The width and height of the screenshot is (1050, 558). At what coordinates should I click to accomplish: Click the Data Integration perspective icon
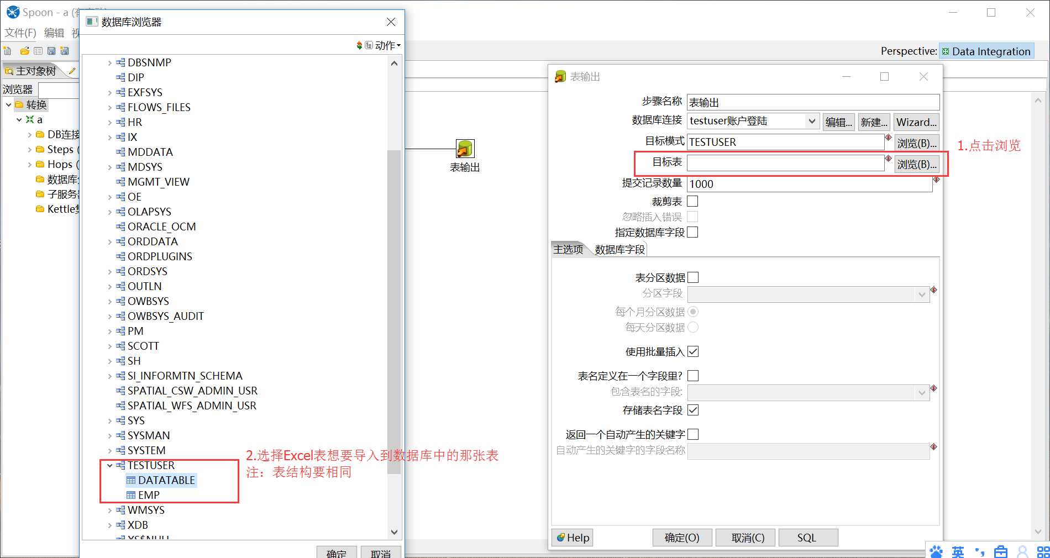(x=946, y=51)
